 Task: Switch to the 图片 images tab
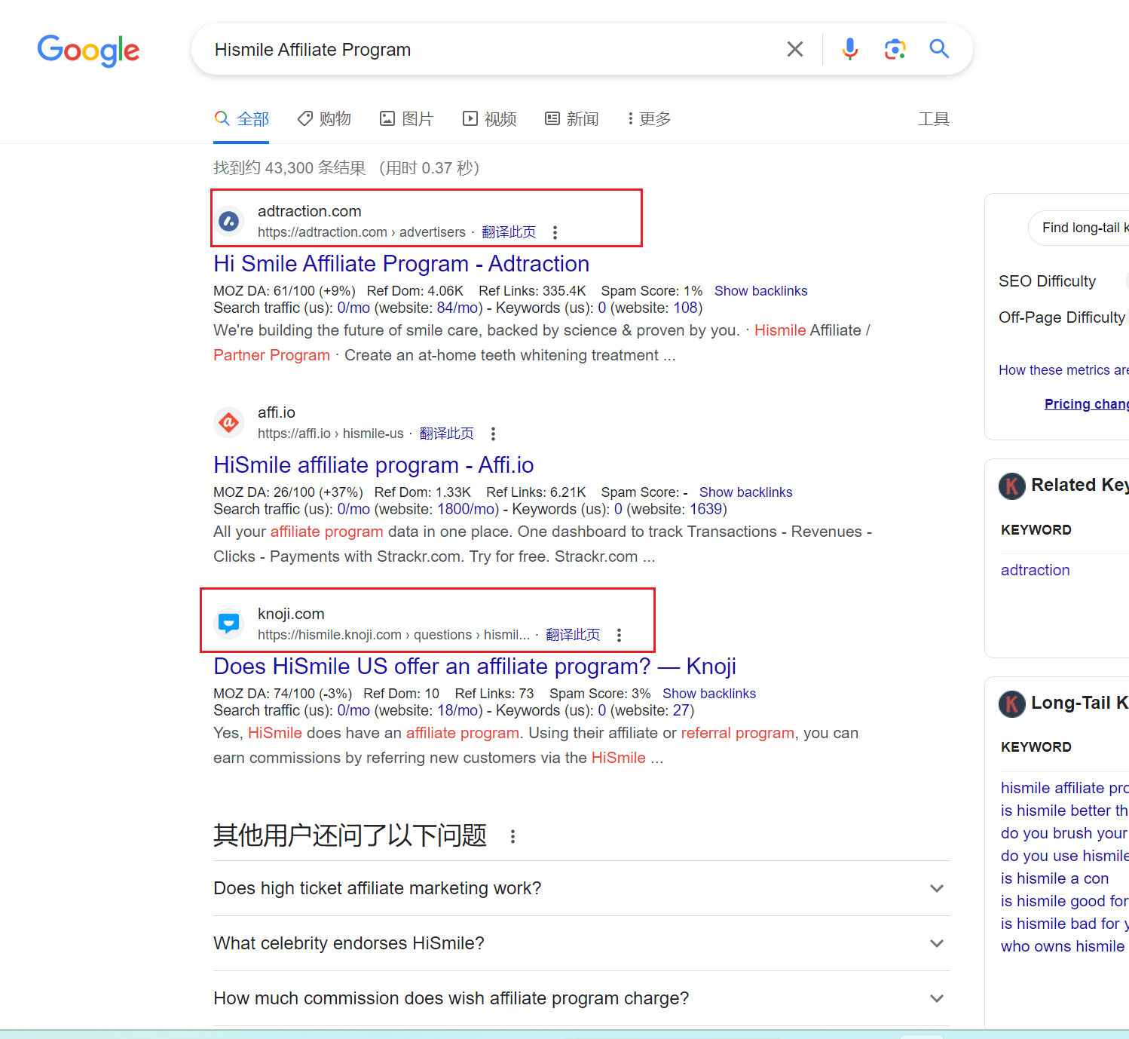(x=406, y=119)
